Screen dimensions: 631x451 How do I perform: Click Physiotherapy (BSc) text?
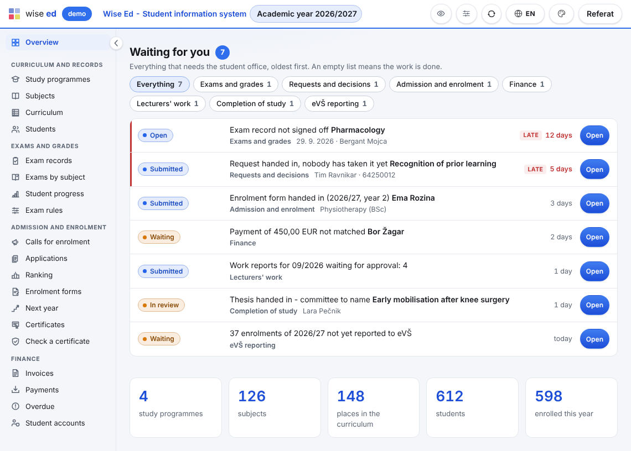[x=353, y=209]
